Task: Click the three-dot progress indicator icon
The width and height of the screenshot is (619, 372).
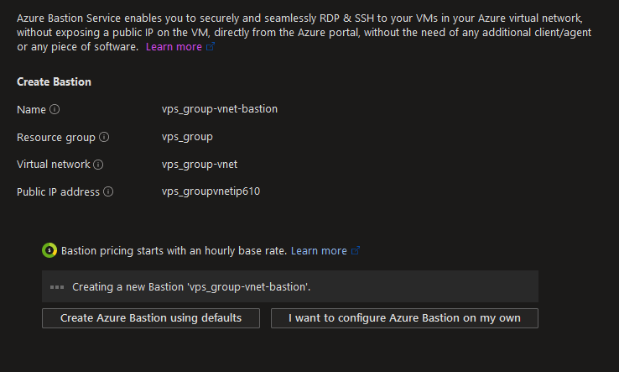Action: (57, 287)
